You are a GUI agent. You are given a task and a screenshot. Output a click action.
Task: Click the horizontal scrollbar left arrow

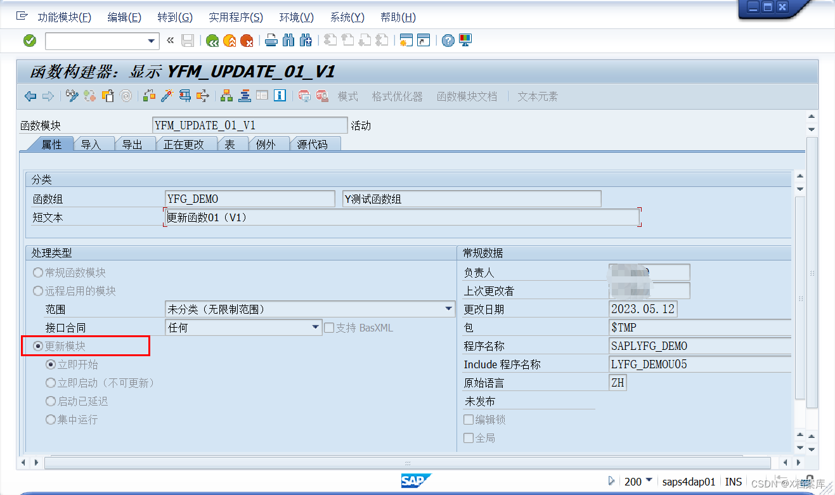24,463
